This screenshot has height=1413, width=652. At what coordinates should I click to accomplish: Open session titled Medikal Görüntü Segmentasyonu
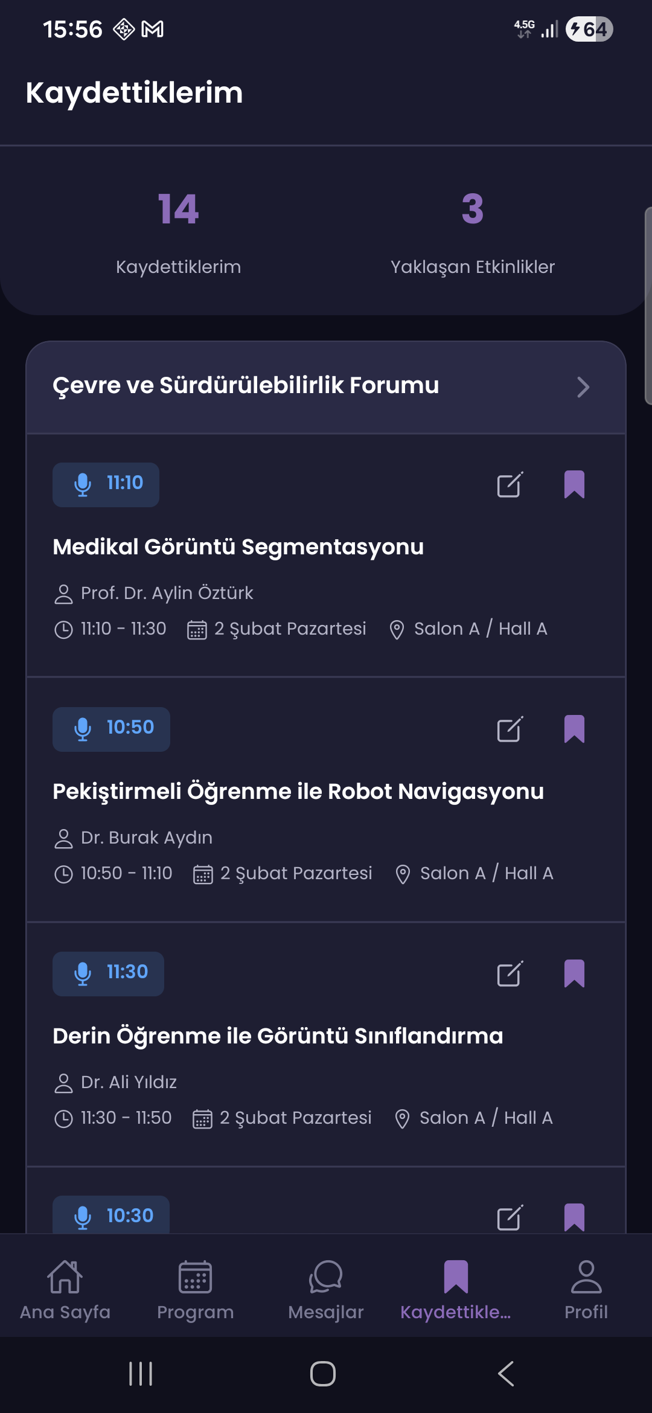click(x=238, y=547)
